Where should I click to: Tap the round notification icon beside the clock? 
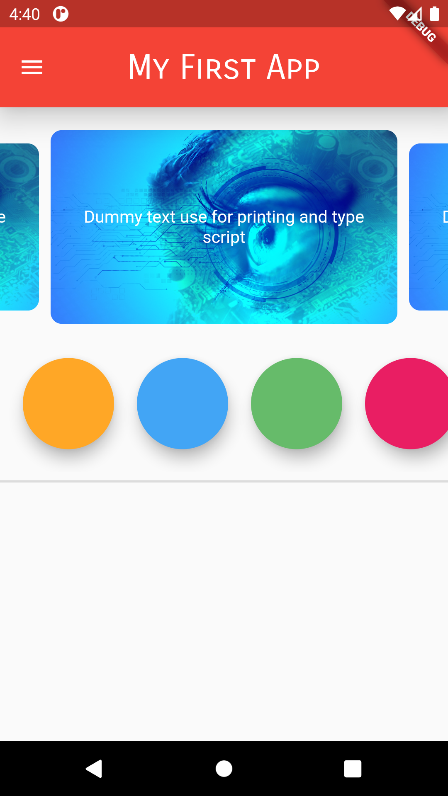pos(61,14)
